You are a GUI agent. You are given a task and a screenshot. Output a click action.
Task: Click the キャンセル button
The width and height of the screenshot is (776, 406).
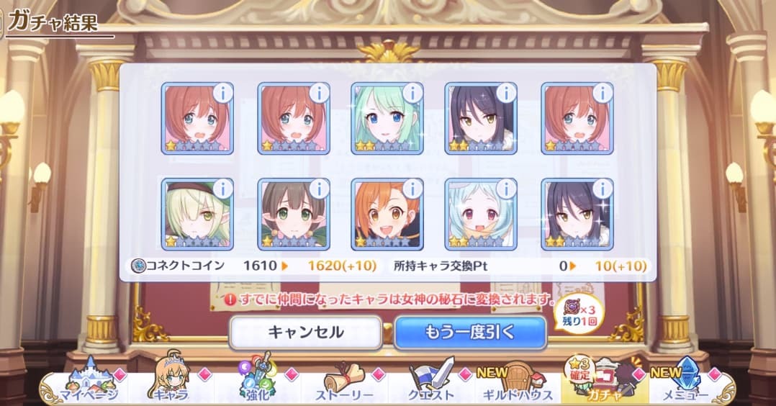[x=305, y=333]
